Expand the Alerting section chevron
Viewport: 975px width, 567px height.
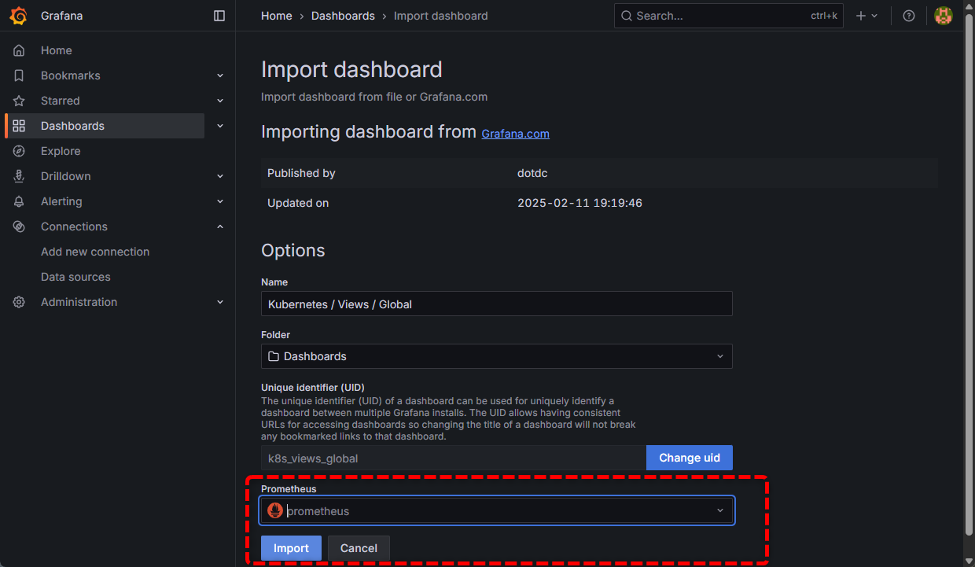[x=220, y=201]
